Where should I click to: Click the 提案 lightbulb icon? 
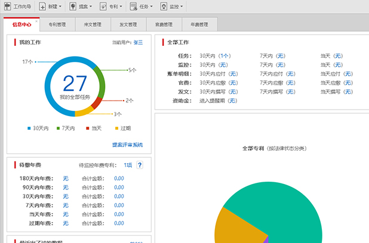pos(73,7)
